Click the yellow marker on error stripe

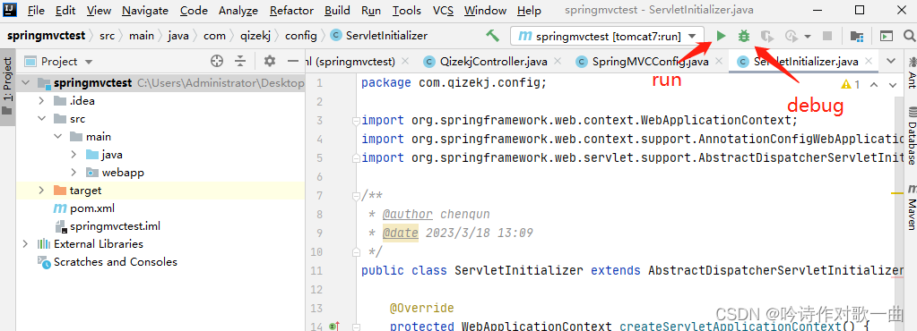pyautogui.click(x=898, y=192)
